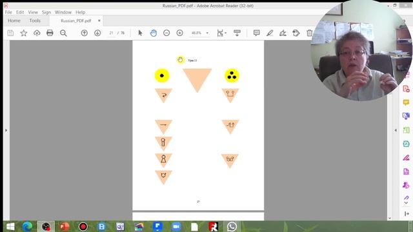Image resolution: width=413 pixels, height=232 pixels.
Task: Select the highlighter pen tool
Action: [270, 33]
